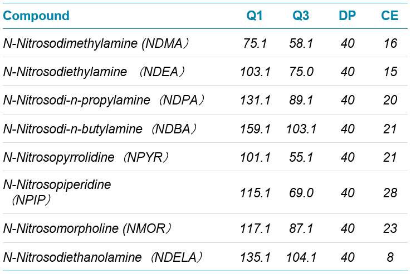Click the Q1 value 75.1

(255, 43)
